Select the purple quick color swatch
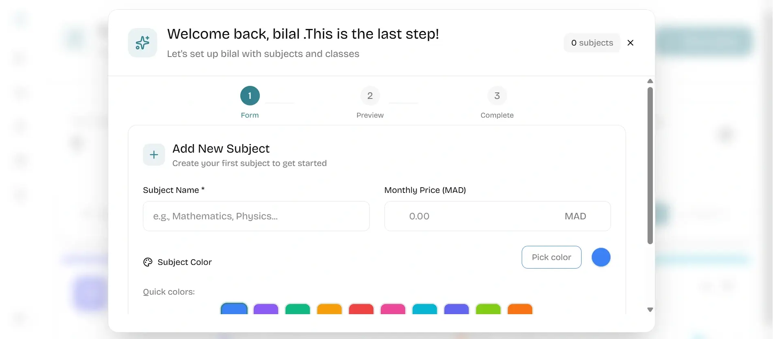Image resolution: width=773 pixels, height=339 pixels. [266, 310]
